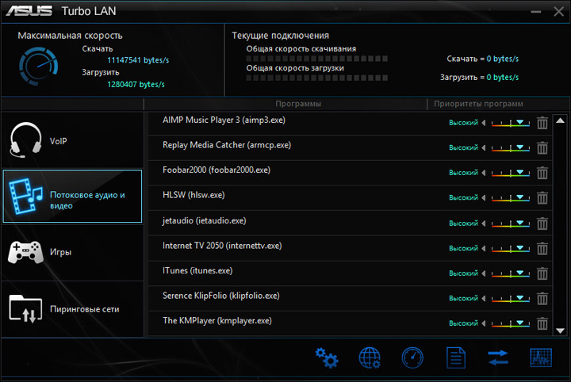The width and height of the screenshot is (571, 382).
Task: Close the Turbo LAN window
Action: pyautogui.click(x=558, y=12)
